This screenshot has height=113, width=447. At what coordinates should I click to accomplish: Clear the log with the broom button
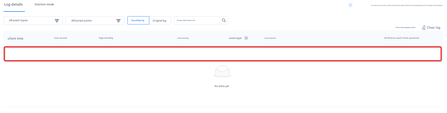431,27
